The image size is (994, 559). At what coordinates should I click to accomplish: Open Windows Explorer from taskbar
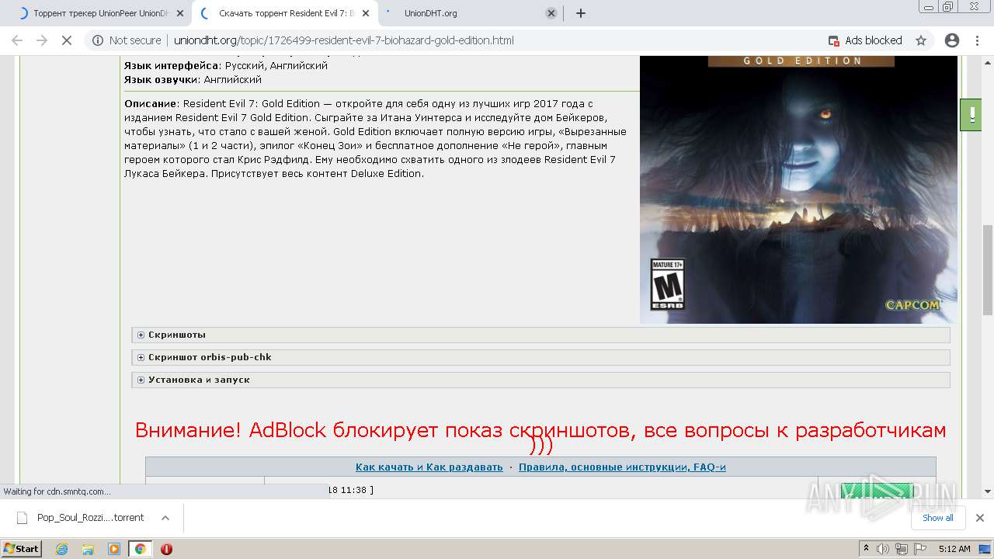tap(88, 548)
